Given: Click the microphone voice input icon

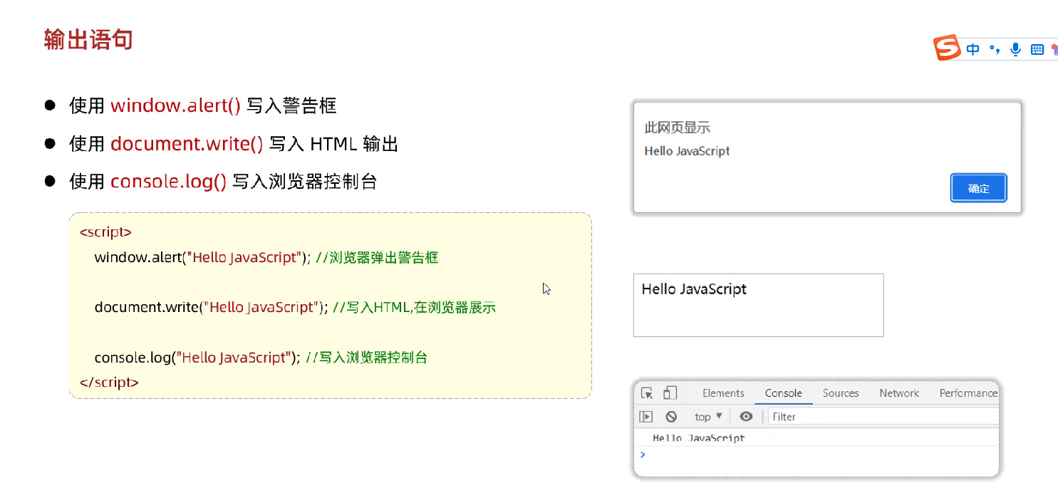Looking at the screenshot, I should pyautogui.click(x=1015, y=49).
